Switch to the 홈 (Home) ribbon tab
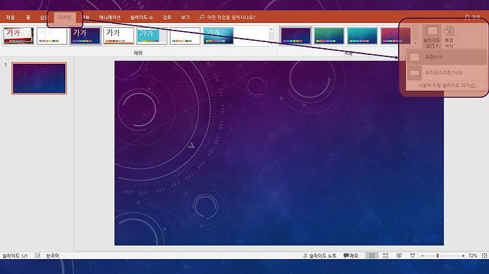Screen dimensions: 489x274 [x=28, y=18]
